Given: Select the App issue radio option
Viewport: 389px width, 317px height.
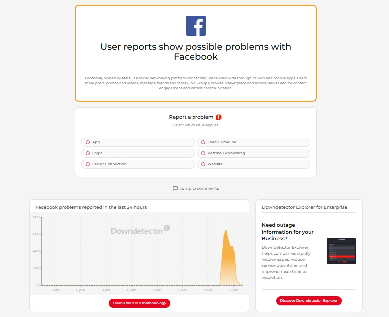Looking at the screenshot, I should coord(138,142).
